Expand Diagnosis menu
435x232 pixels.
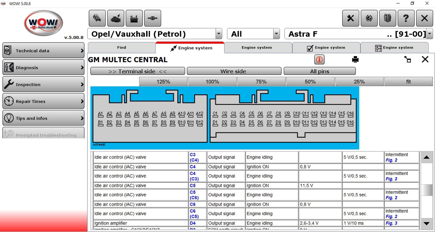click(x=43, y=67)
